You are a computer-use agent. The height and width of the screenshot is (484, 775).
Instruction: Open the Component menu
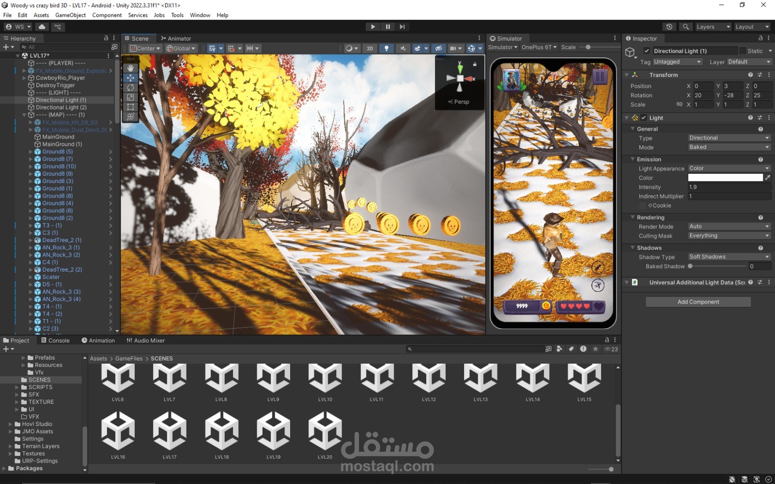click(x=107, y=15)
